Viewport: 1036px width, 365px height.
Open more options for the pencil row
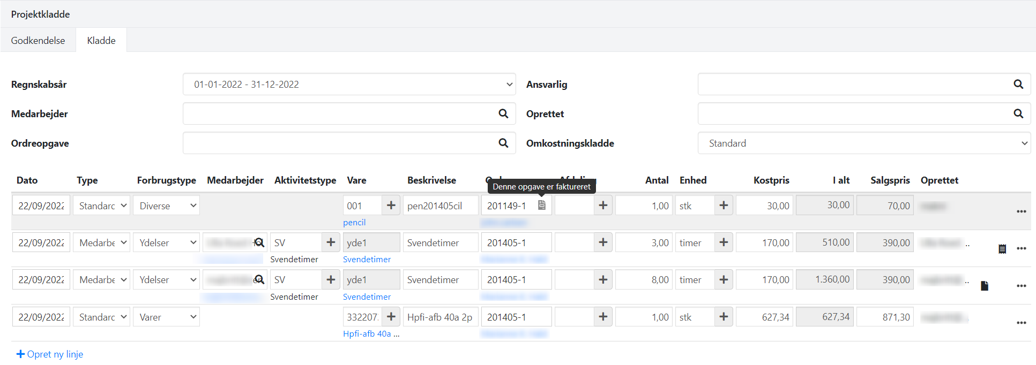pyautogui.click(x=1022, y=211)
